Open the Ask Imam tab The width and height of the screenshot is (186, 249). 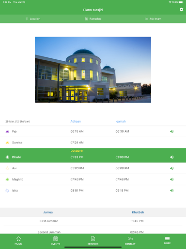click(153, 19)
